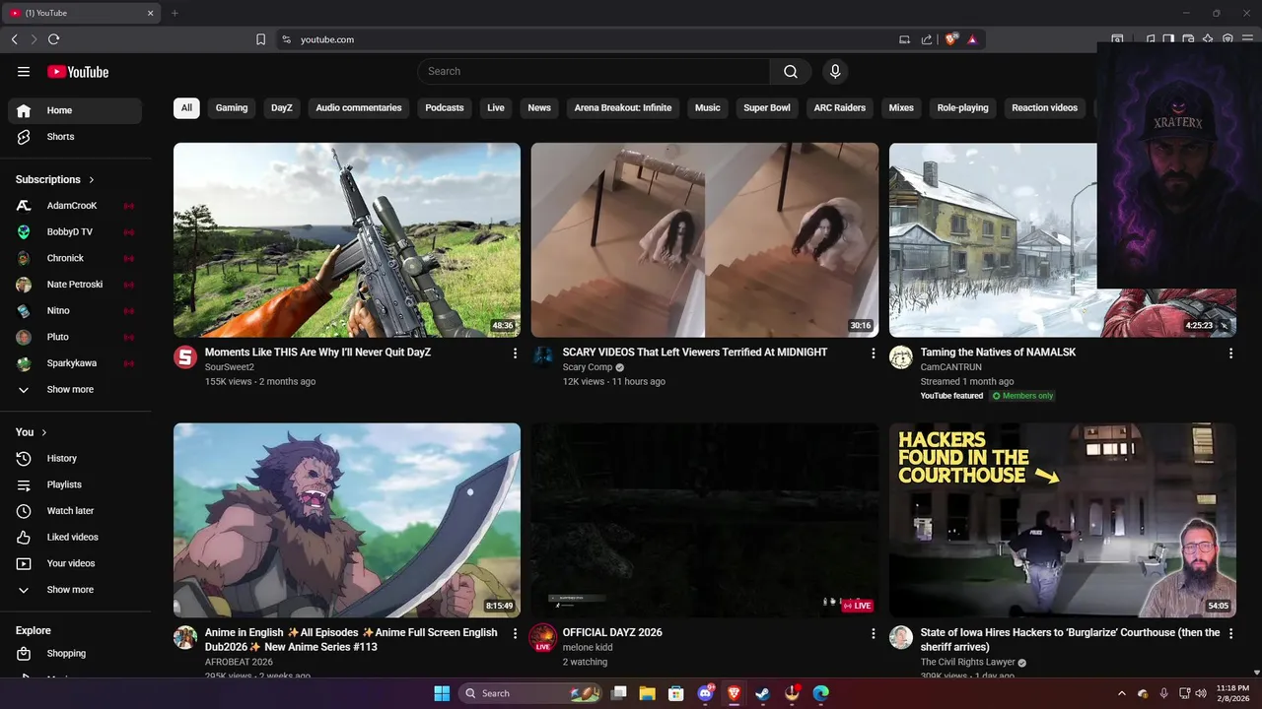1262x709 pixels.
Task: Open Your videos in the sidebar
Action: pos(75,563)
